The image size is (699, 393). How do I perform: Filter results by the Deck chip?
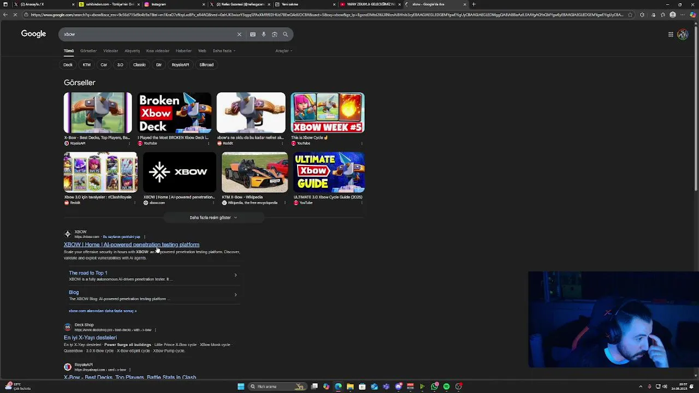coord(68,65)
